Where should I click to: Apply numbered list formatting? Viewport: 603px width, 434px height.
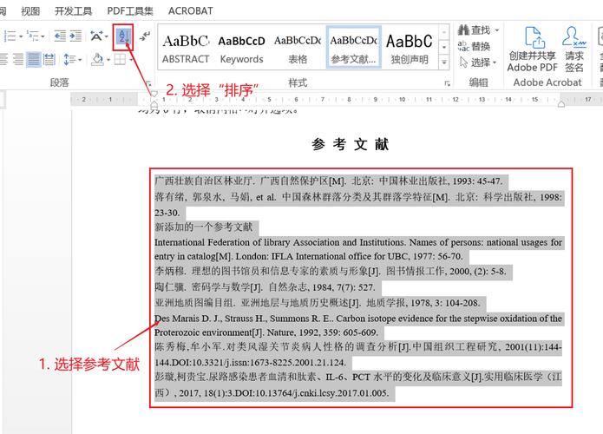(x=10, y=36)
